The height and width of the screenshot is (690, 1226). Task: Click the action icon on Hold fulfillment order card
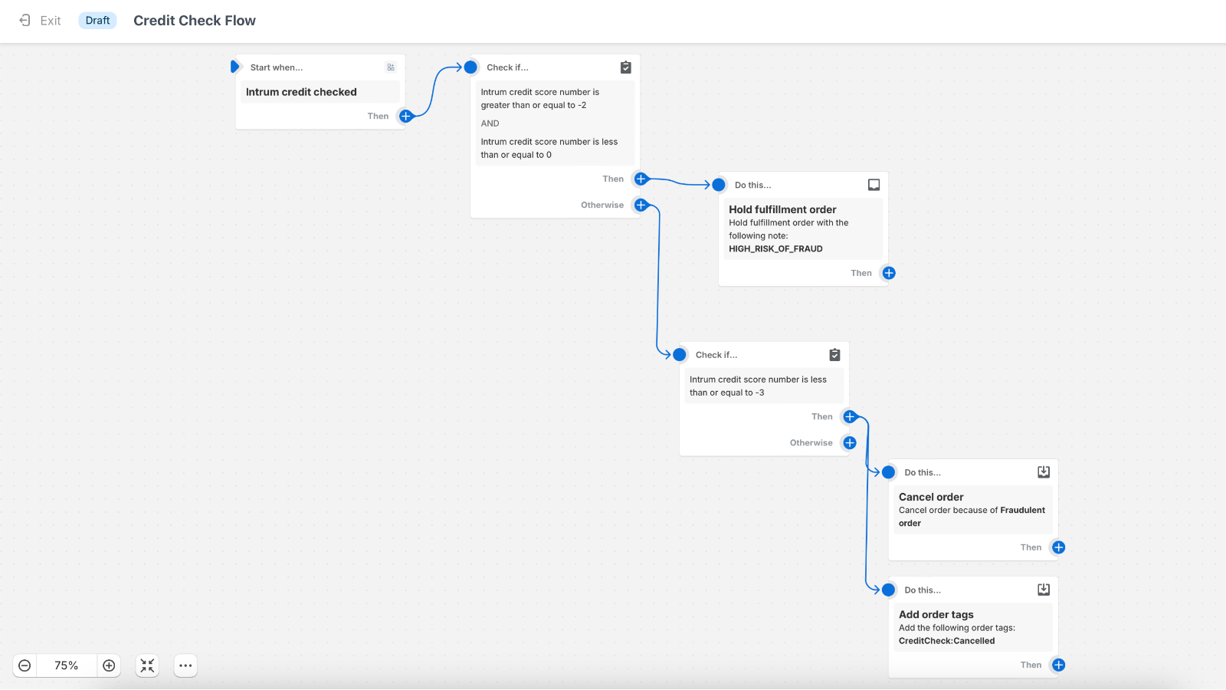pos(874,184)
